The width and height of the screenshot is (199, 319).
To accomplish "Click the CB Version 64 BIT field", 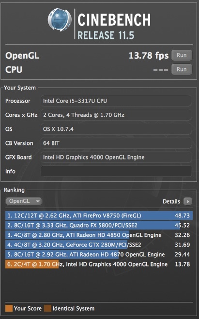I will coord(116,143).
